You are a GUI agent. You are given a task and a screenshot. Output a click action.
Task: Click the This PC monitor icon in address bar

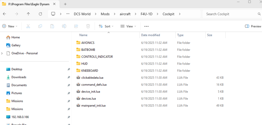click(53, 14)
